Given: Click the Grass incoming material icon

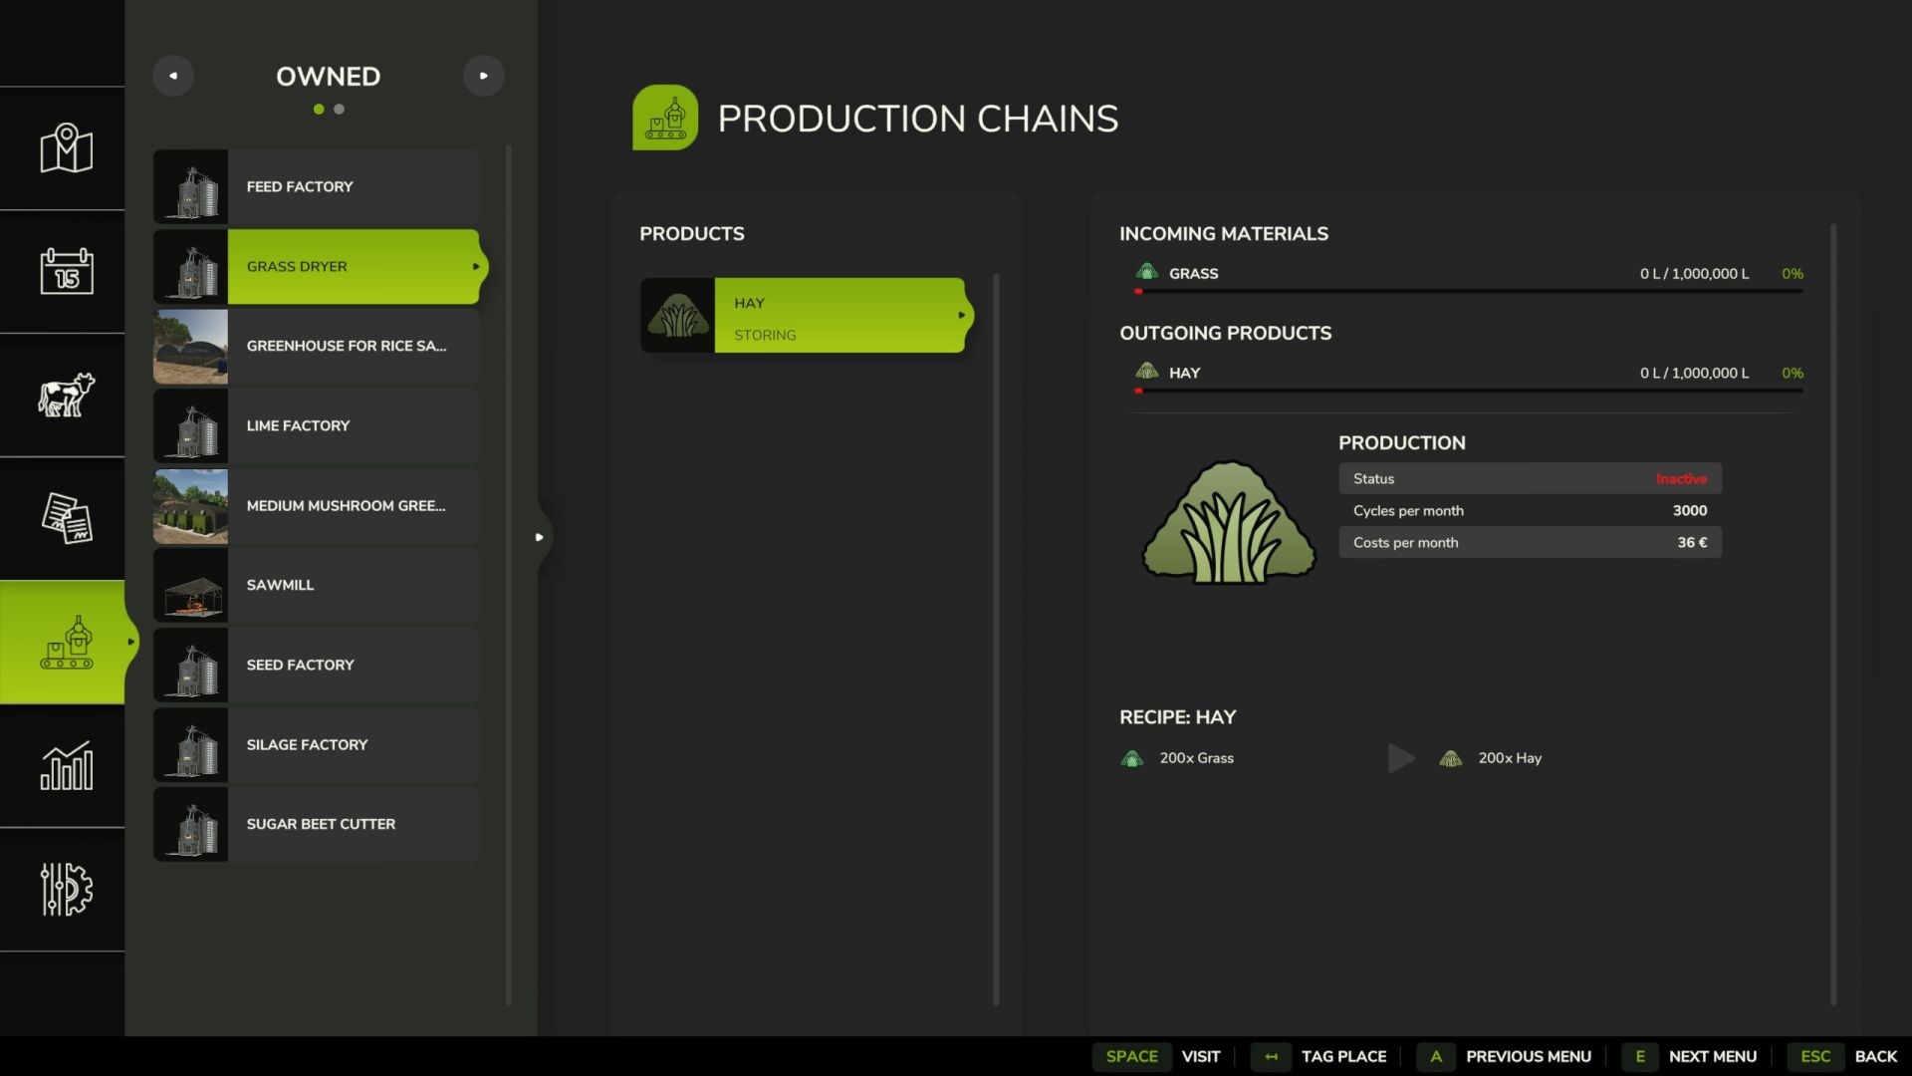Looking at the screenshot, I should click(x=1146, y=272).
